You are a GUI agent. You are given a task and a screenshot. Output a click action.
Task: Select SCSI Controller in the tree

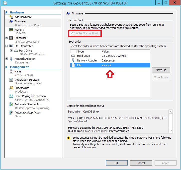point(23,46)
